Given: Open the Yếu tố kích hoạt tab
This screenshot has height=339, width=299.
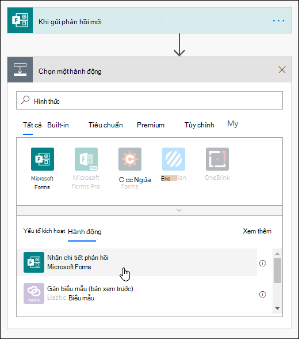Looking at the screenshot, I should [x=44, y=231].
